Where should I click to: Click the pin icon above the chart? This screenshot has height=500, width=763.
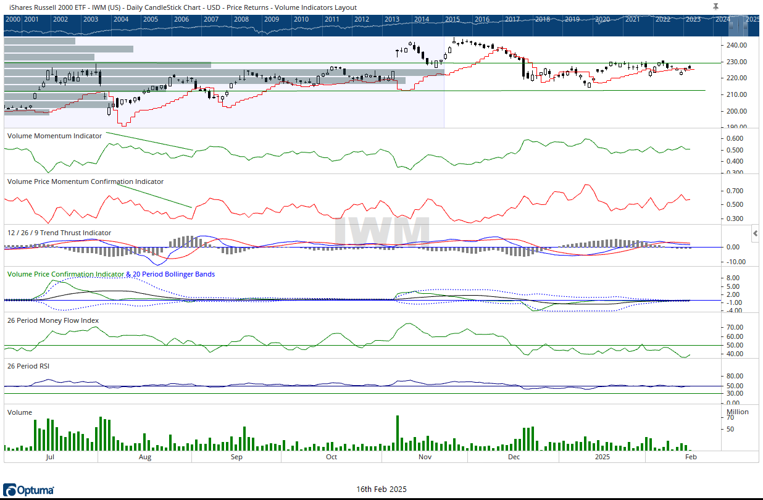tap(715, 6)
